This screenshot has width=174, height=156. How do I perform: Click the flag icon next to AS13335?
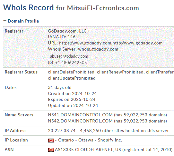pos(51,150)
